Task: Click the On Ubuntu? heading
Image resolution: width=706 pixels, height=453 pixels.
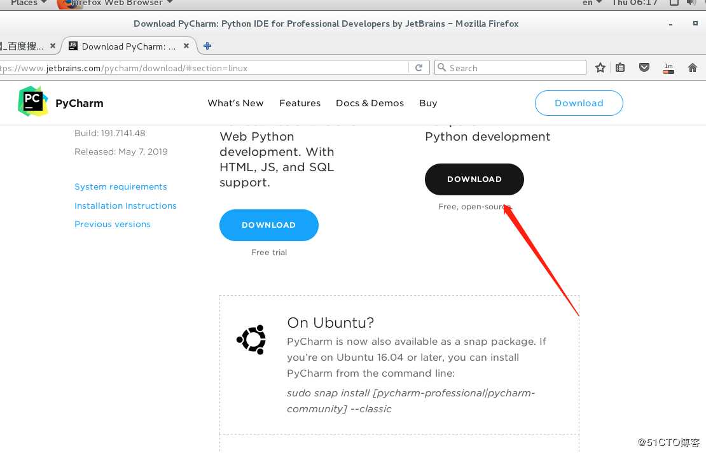Action: 331,323
